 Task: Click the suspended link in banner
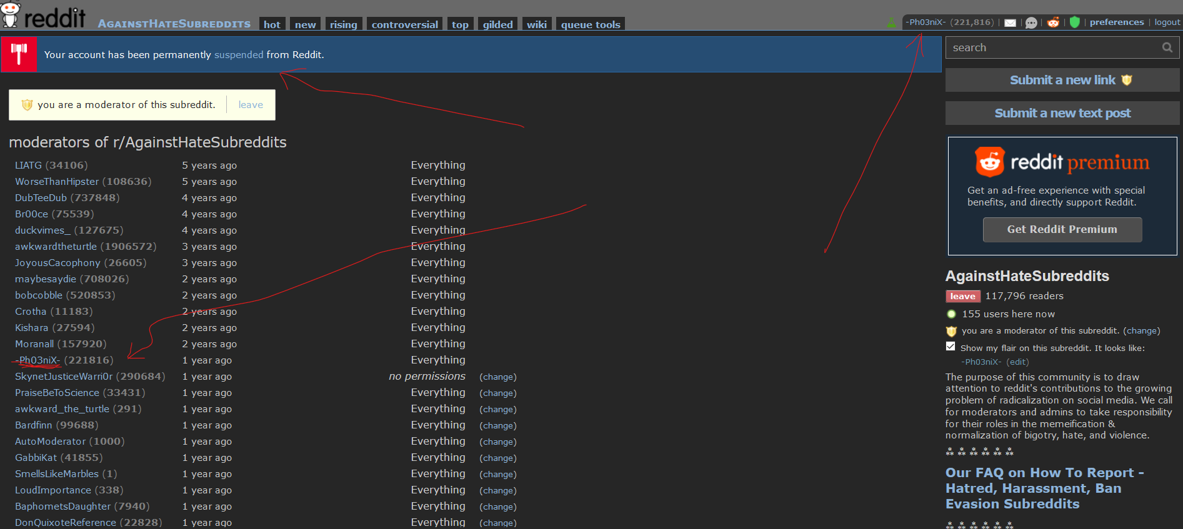coord(239,55)
